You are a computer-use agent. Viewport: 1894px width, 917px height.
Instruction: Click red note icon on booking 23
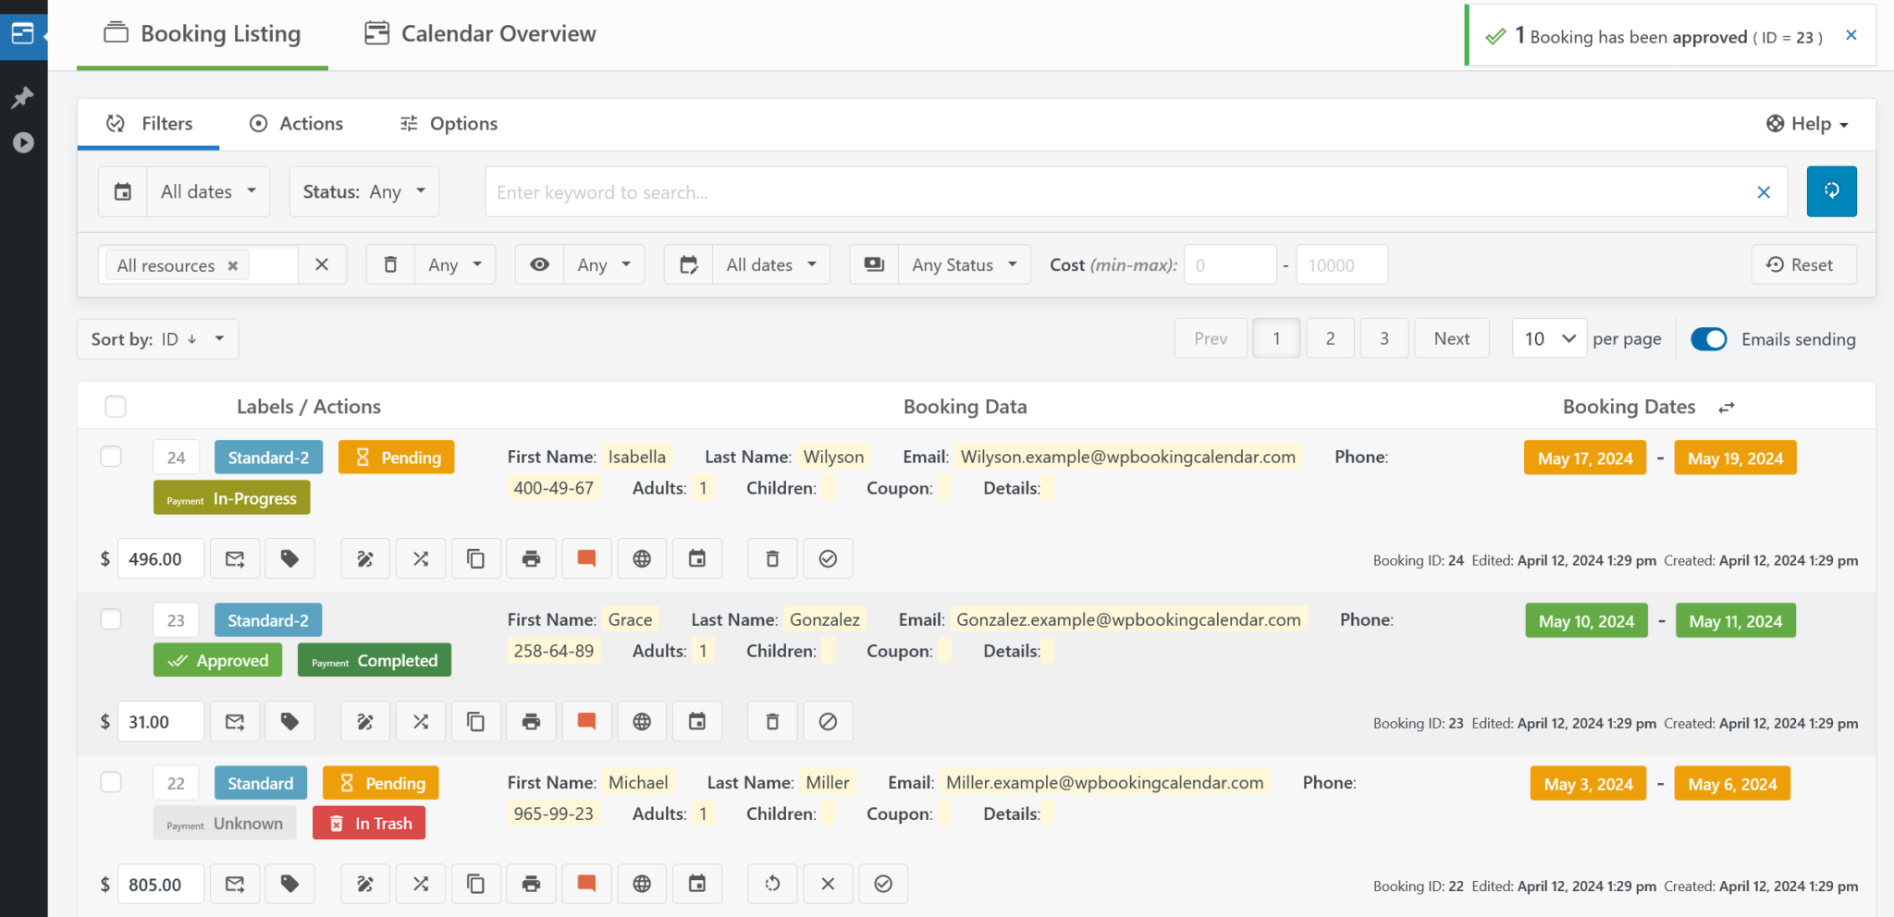click(x=586, y=722)
